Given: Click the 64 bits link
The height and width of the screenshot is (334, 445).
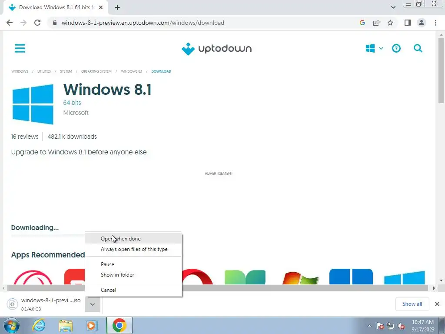Looking at the screenshot, I should tap(72, 103).
